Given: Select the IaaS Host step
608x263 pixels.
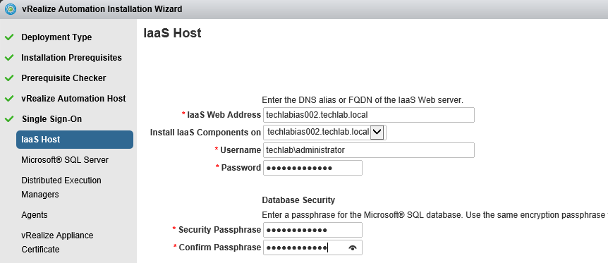Looking at the screenshot, I should pos(75,140).
